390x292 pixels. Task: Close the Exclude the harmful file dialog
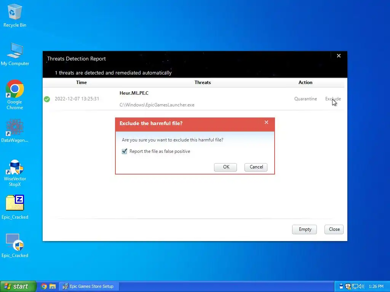266,122
